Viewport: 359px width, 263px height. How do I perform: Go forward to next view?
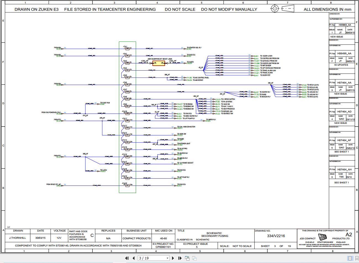(194, 258)
